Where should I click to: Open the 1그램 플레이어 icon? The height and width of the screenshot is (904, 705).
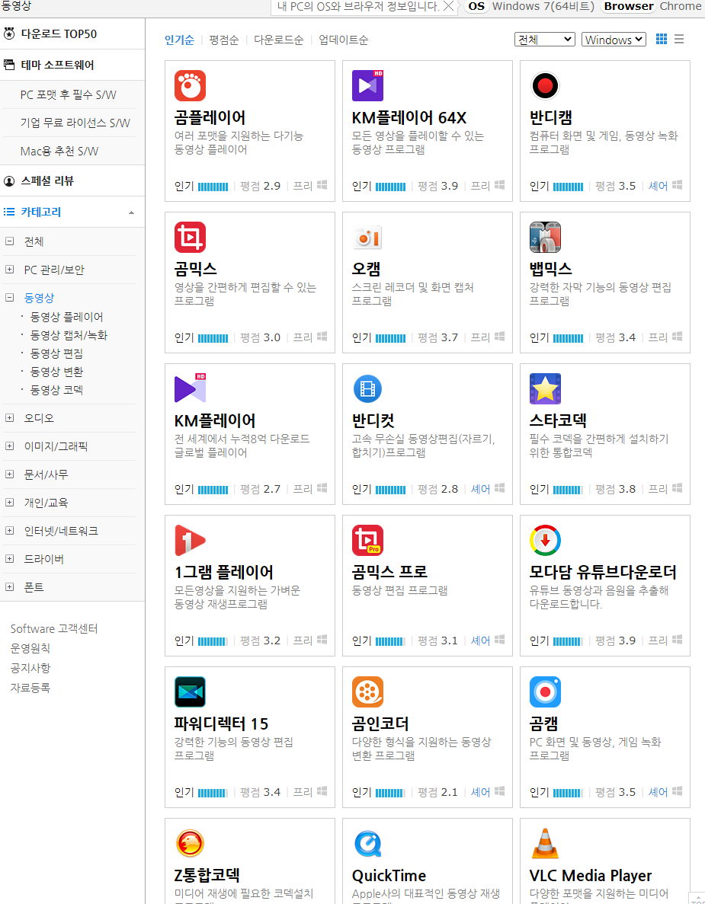[190, 540]
